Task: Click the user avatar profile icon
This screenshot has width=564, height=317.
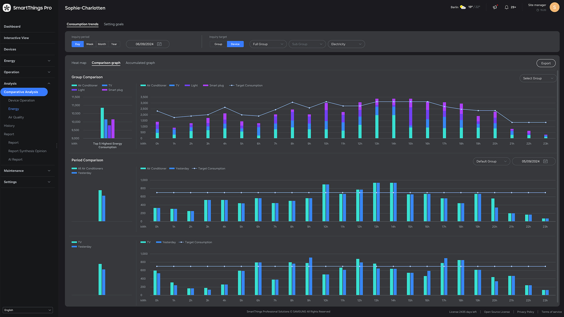Action: pos(554,7)
